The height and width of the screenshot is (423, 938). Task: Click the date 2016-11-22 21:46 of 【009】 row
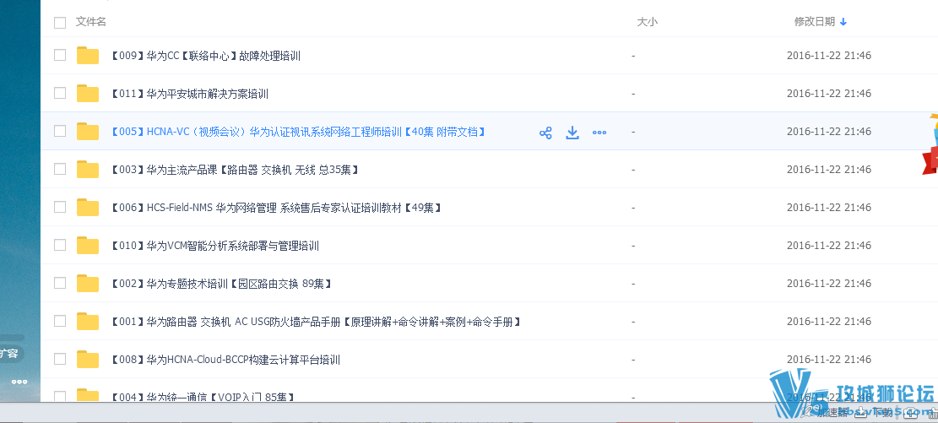[828, 56]
